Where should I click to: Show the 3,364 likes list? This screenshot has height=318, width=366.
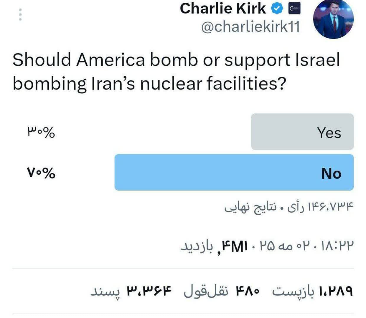(x=131, y=291)
